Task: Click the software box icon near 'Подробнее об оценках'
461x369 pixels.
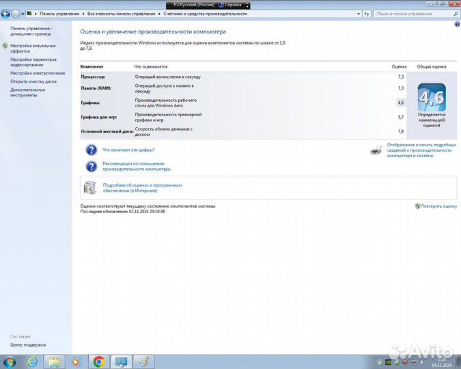Action: [90, 188]
